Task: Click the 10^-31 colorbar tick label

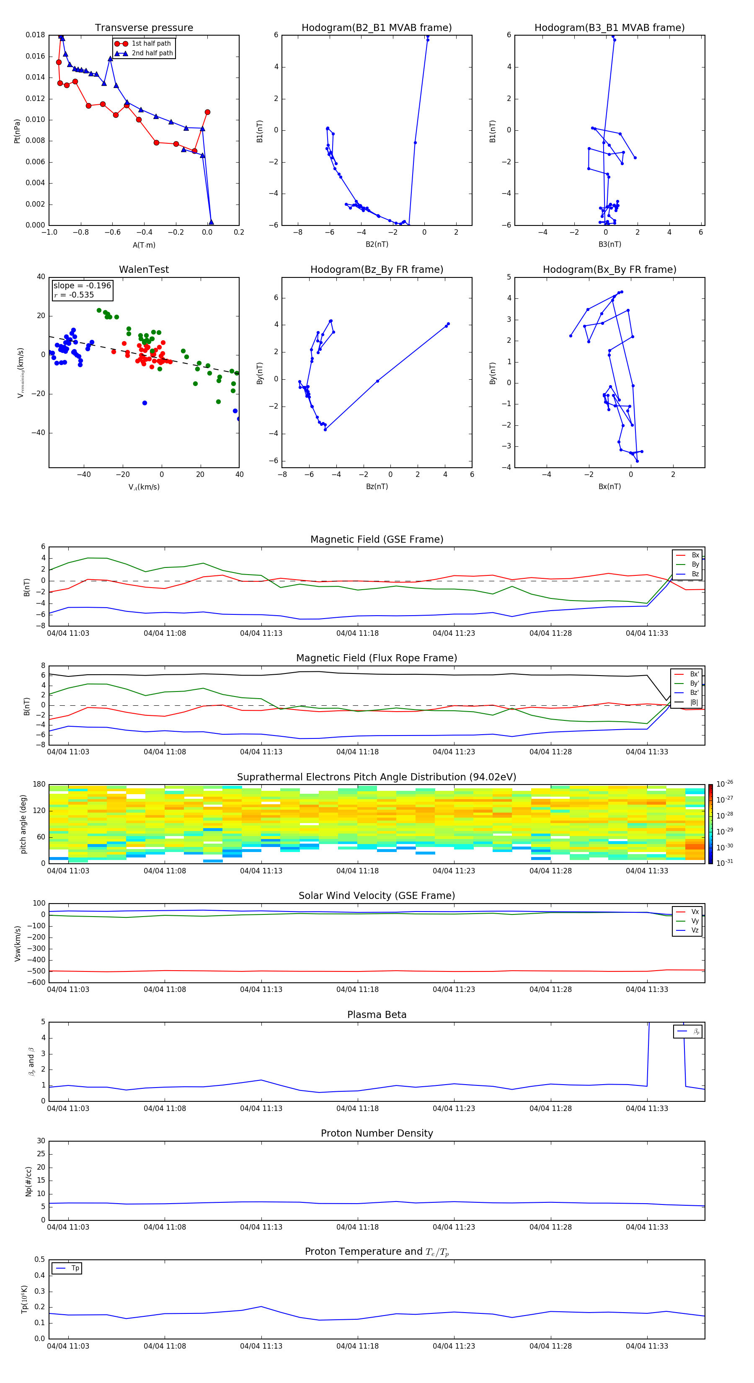Action: (x=725, y=863)
